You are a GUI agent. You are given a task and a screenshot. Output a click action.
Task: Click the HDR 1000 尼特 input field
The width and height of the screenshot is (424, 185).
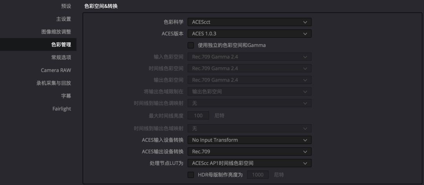(x=258, y=175)
